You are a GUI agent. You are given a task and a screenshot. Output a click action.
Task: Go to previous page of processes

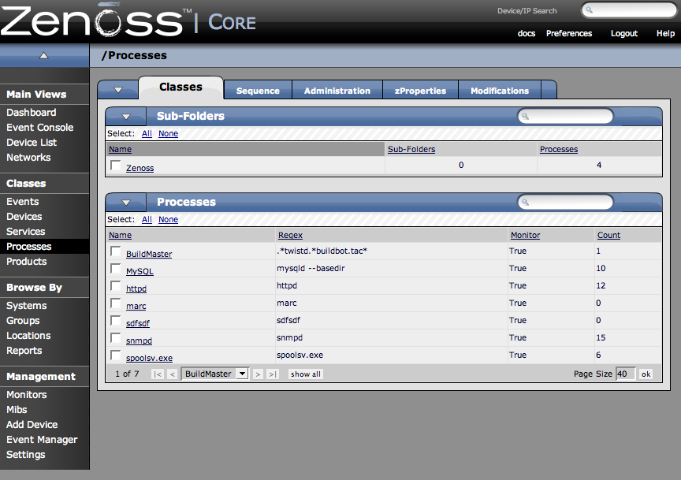pos(173,374)
